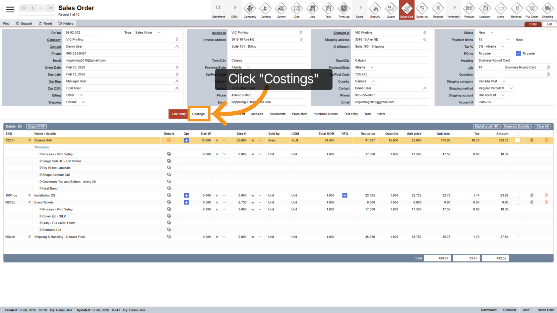This screenshot has height=313, width=557.
Task: Open the Shipping company Canada Post dropdown
Action: click(x=492, y=81)
